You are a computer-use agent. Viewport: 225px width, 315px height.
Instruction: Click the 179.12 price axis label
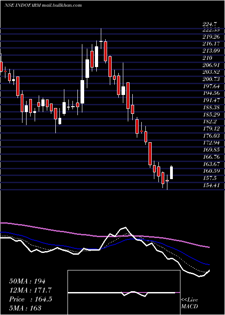(x=212, y=129)
